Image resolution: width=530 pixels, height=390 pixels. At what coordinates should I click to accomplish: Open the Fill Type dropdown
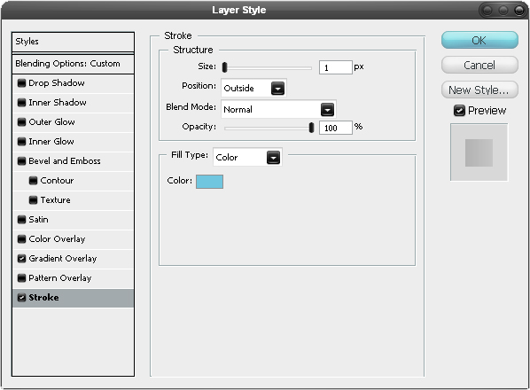point(247,157)
